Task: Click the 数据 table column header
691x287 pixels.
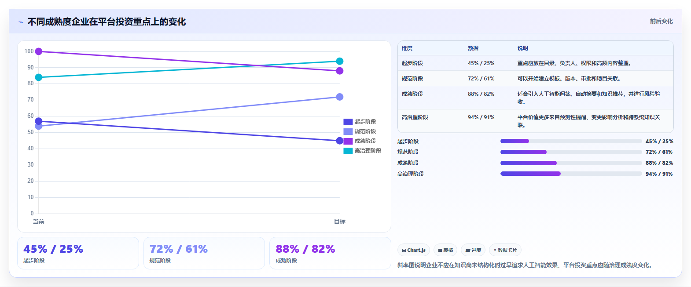Action: tap(473, 48)
